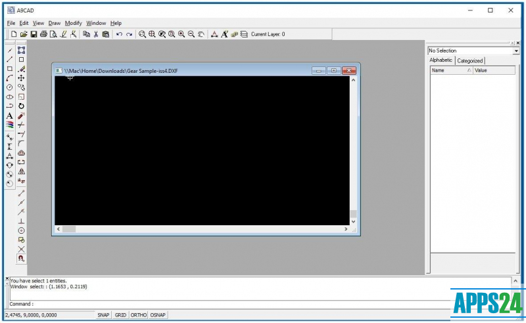The height and width of the screenshot is (323, 526).
Task: Open the File menu
Action: [11, 23]
